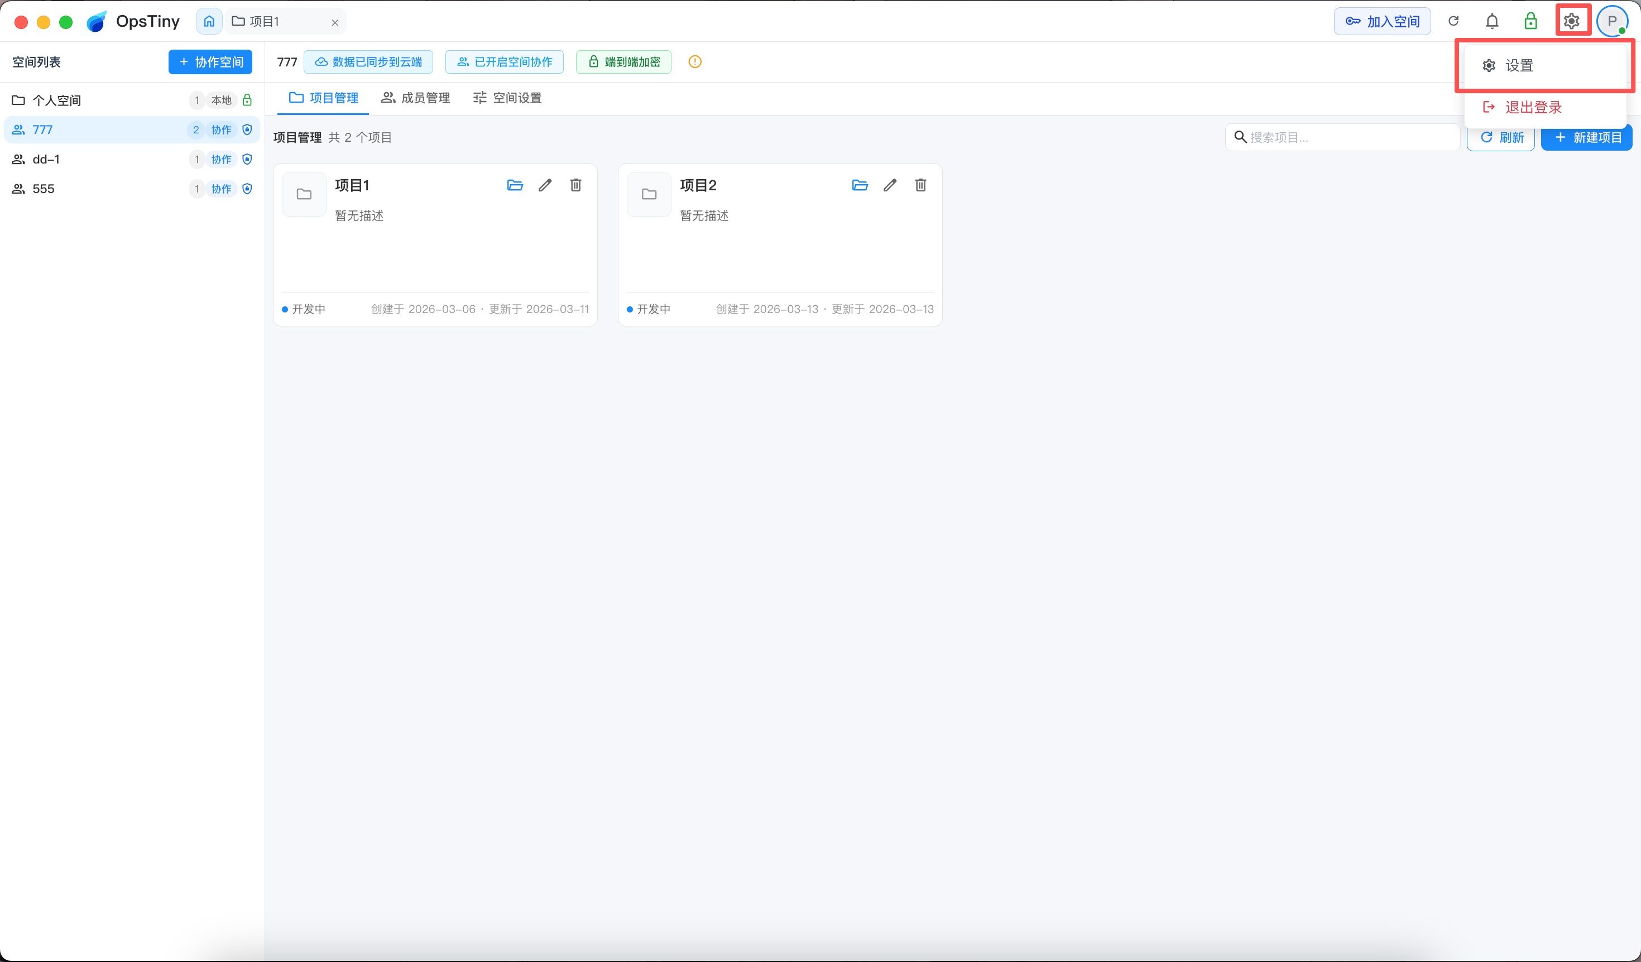Click the 项目1 card title
The height and width of the screenshot is (962, 1641).
pos(352,185)
